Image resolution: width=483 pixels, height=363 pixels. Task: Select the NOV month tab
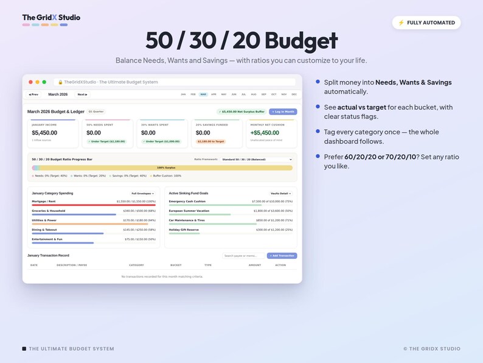coord(284,94)
